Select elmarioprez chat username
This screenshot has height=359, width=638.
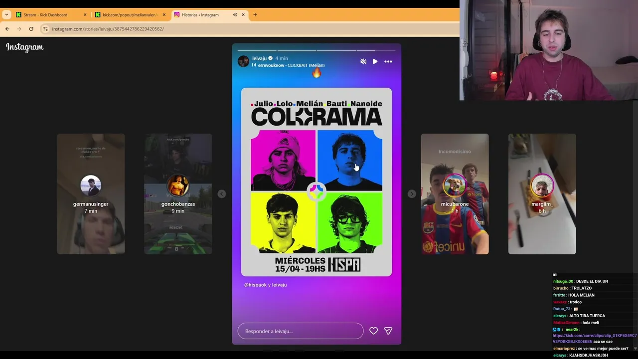564,349
